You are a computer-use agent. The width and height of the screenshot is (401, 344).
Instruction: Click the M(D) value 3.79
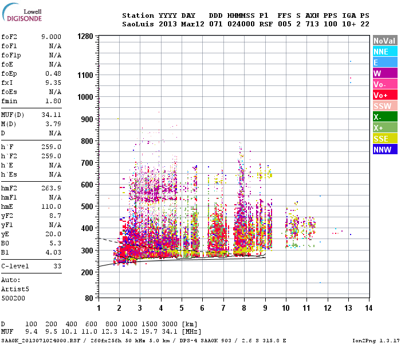tap(53, 124)
